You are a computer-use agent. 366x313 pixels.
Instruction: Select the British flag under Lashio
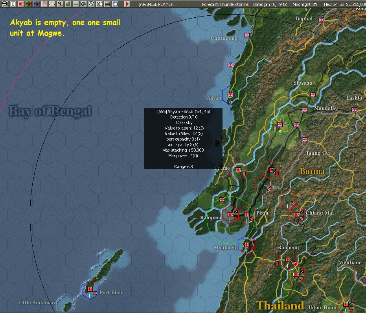pos(354,109)
